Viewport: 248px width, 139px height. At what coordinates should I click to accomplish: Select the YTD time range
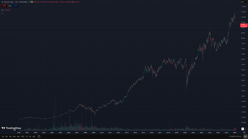(23, 136)
